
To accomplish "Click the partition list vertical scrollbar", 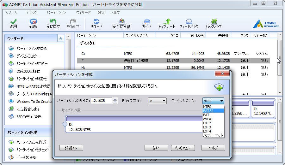I will coord(280,58).
